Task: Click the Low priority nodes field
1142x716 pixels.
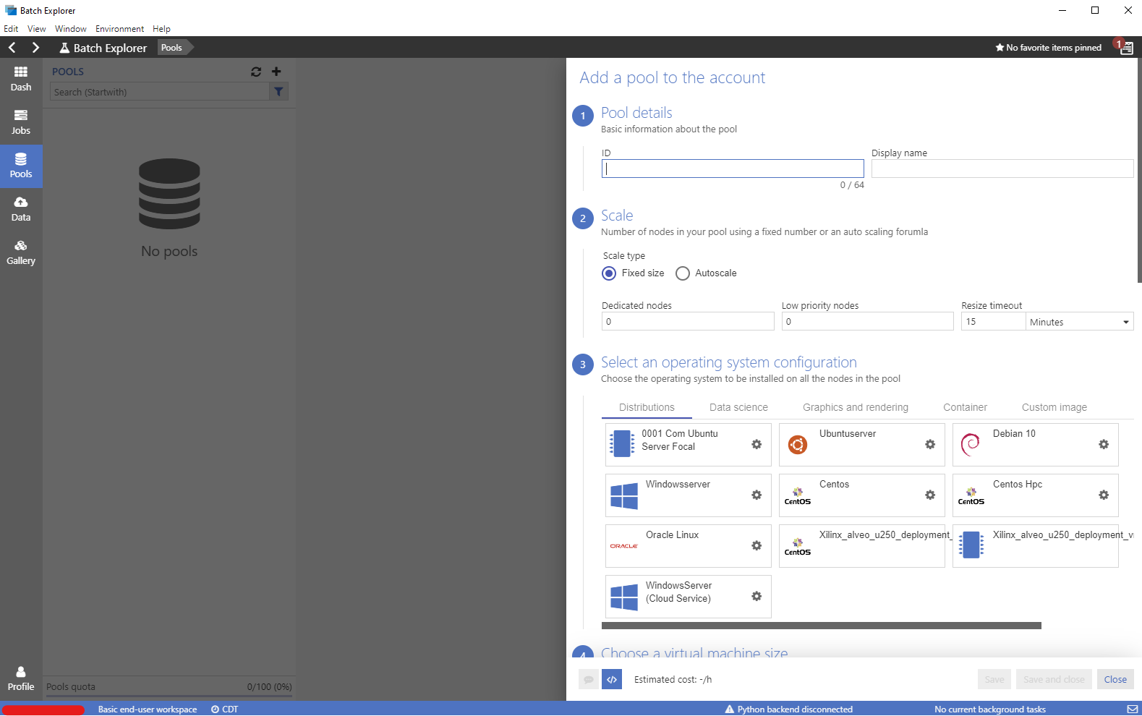Action: point(867,321)
